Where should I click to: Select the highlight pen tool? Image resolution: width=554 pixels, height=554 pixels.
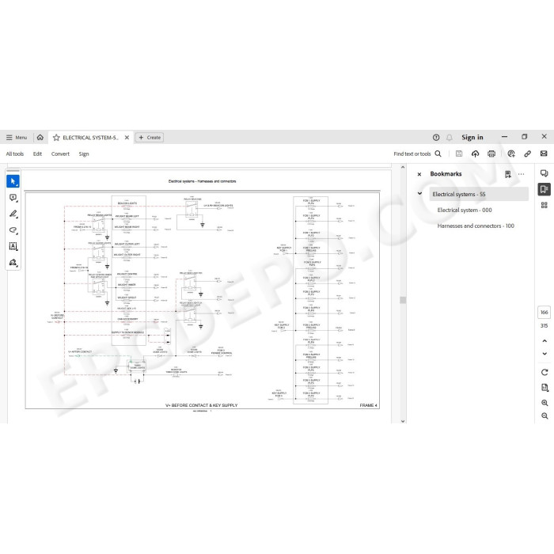(13, 214)
